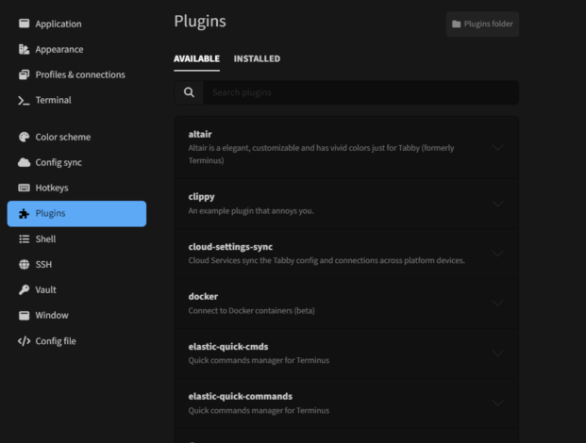
Task: Select the altair plugin name
Action: tap(200, 135)
